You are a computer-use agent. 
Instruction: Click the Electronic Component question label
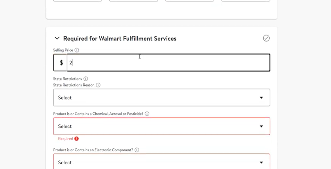(93, 150)
